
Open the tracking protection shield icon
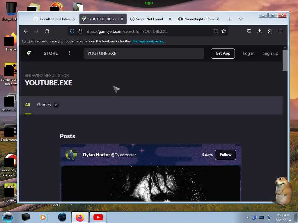[72, 31]
